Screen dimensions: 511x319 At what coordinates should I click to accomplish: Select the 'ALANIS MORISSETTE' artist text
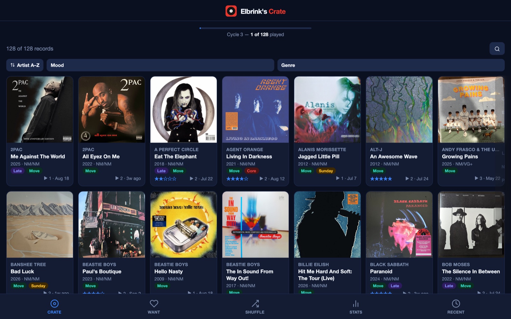coord(322,149)
